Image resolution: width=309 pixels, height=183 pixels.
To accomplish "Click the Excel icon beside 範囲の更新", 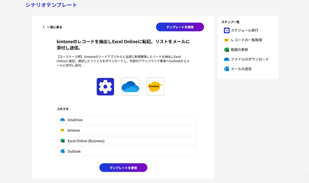I will (x=226, y=49).
